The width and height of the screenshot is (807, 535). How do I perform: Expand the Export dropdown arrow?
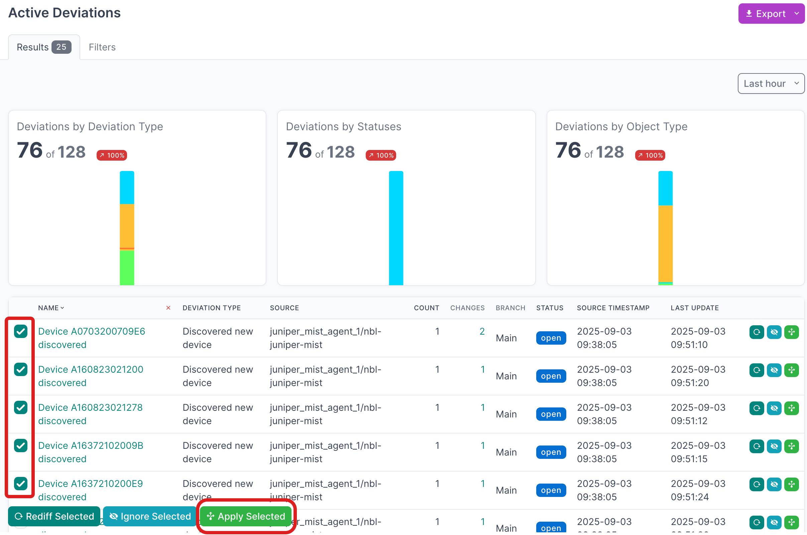tap(797, 14)
